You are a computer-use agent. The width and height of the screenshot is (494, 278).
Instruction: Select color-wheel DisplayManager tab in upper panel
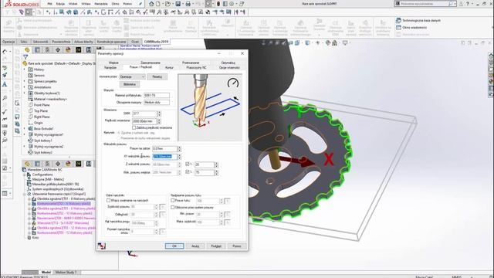(68, 49)
